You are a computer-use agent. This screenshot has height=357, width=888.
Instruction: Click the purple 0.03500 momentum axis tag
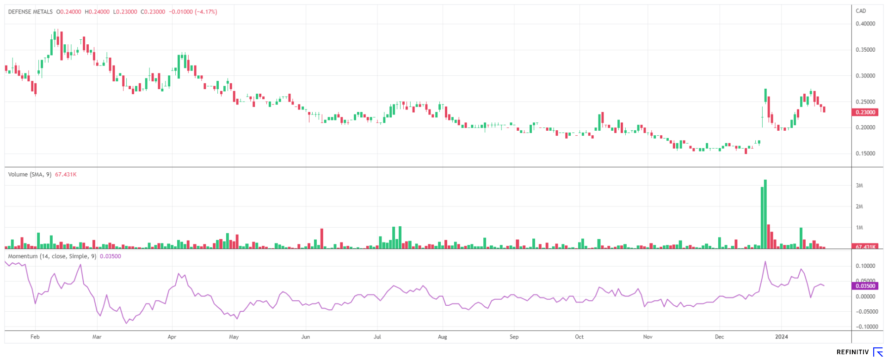[865, 286]
